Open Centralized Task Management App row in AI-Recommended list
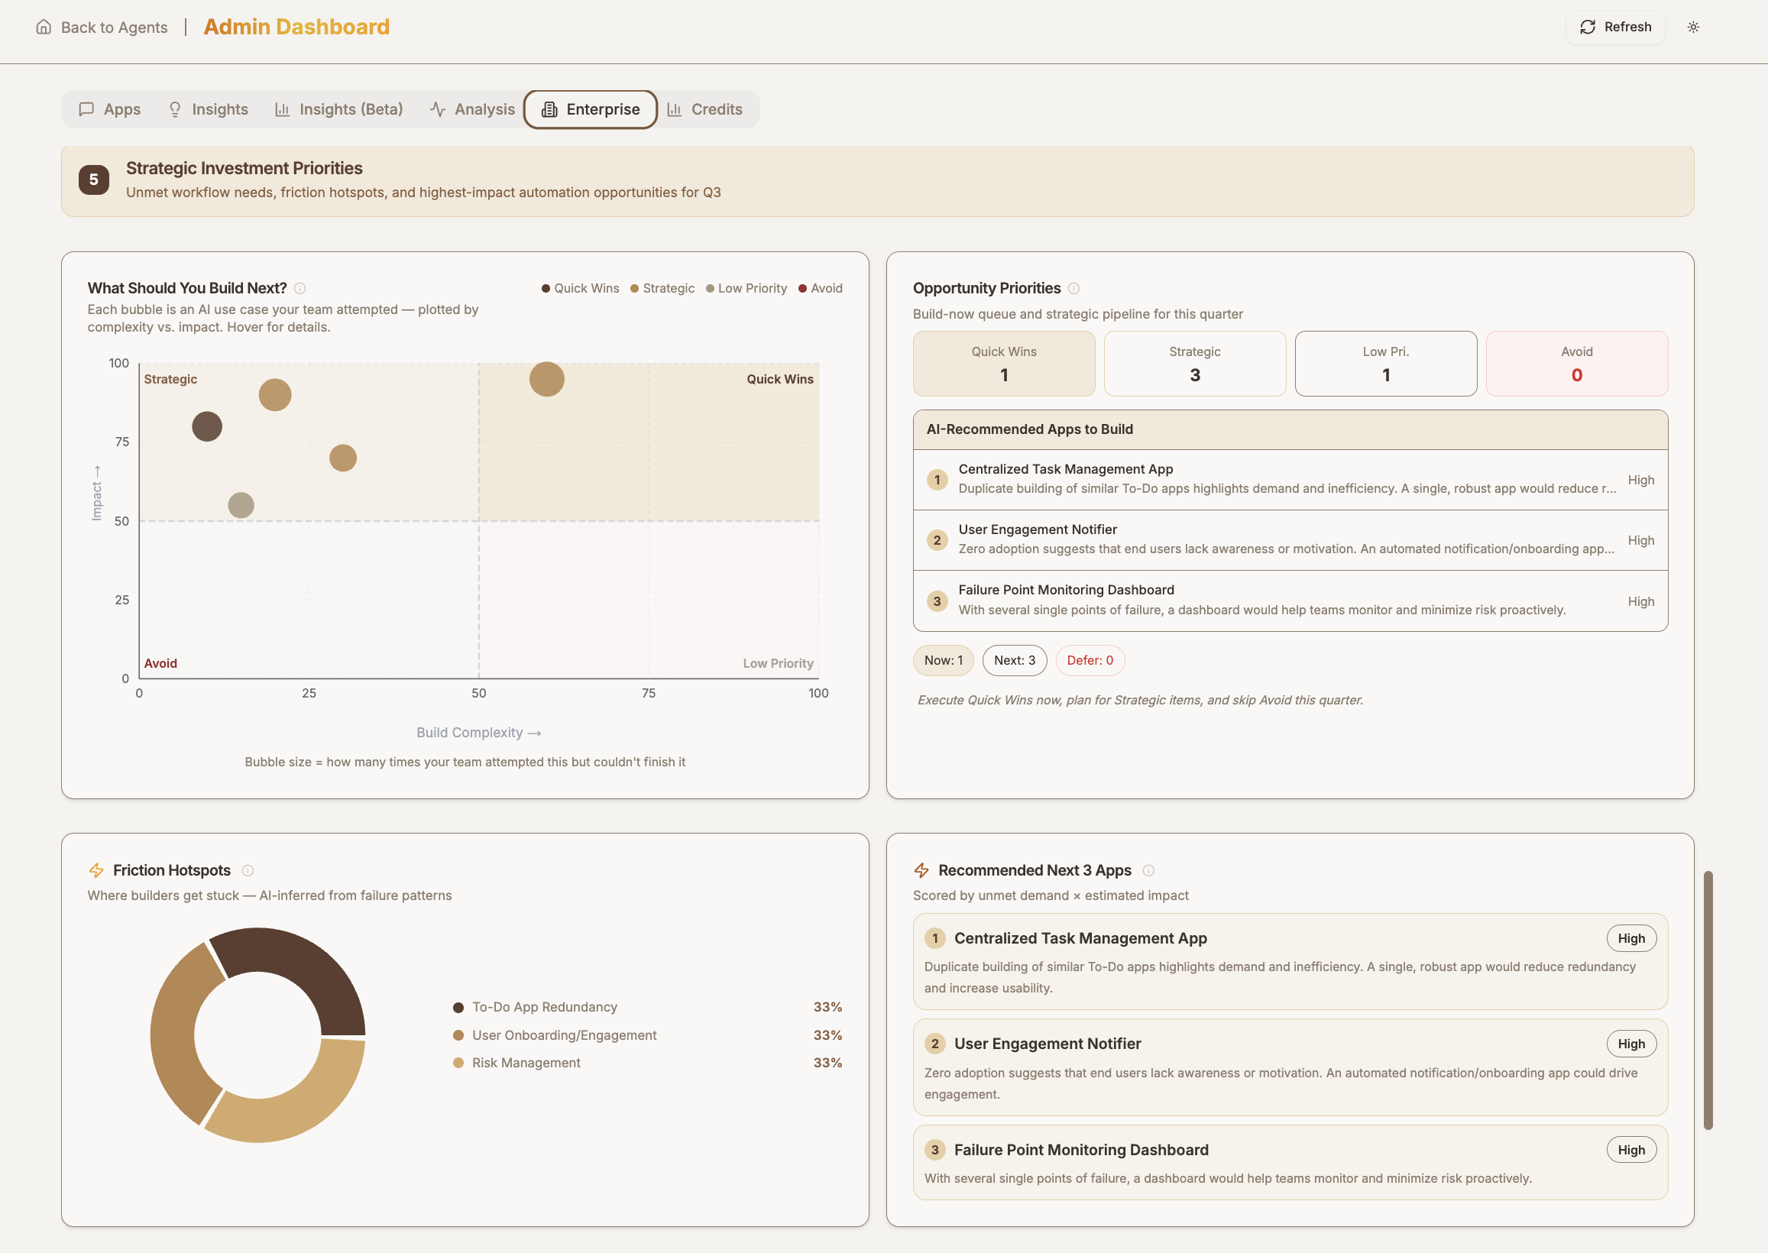This screenshot has width=1768, height=1253. [1290, 480]
